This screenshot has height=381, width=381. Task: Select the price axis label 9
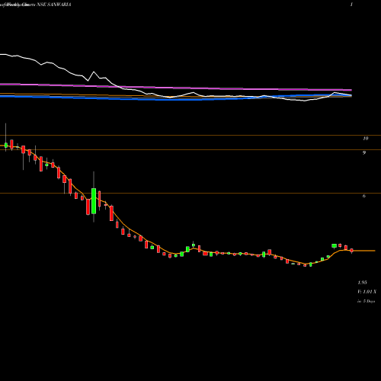[x=364, y=152]
